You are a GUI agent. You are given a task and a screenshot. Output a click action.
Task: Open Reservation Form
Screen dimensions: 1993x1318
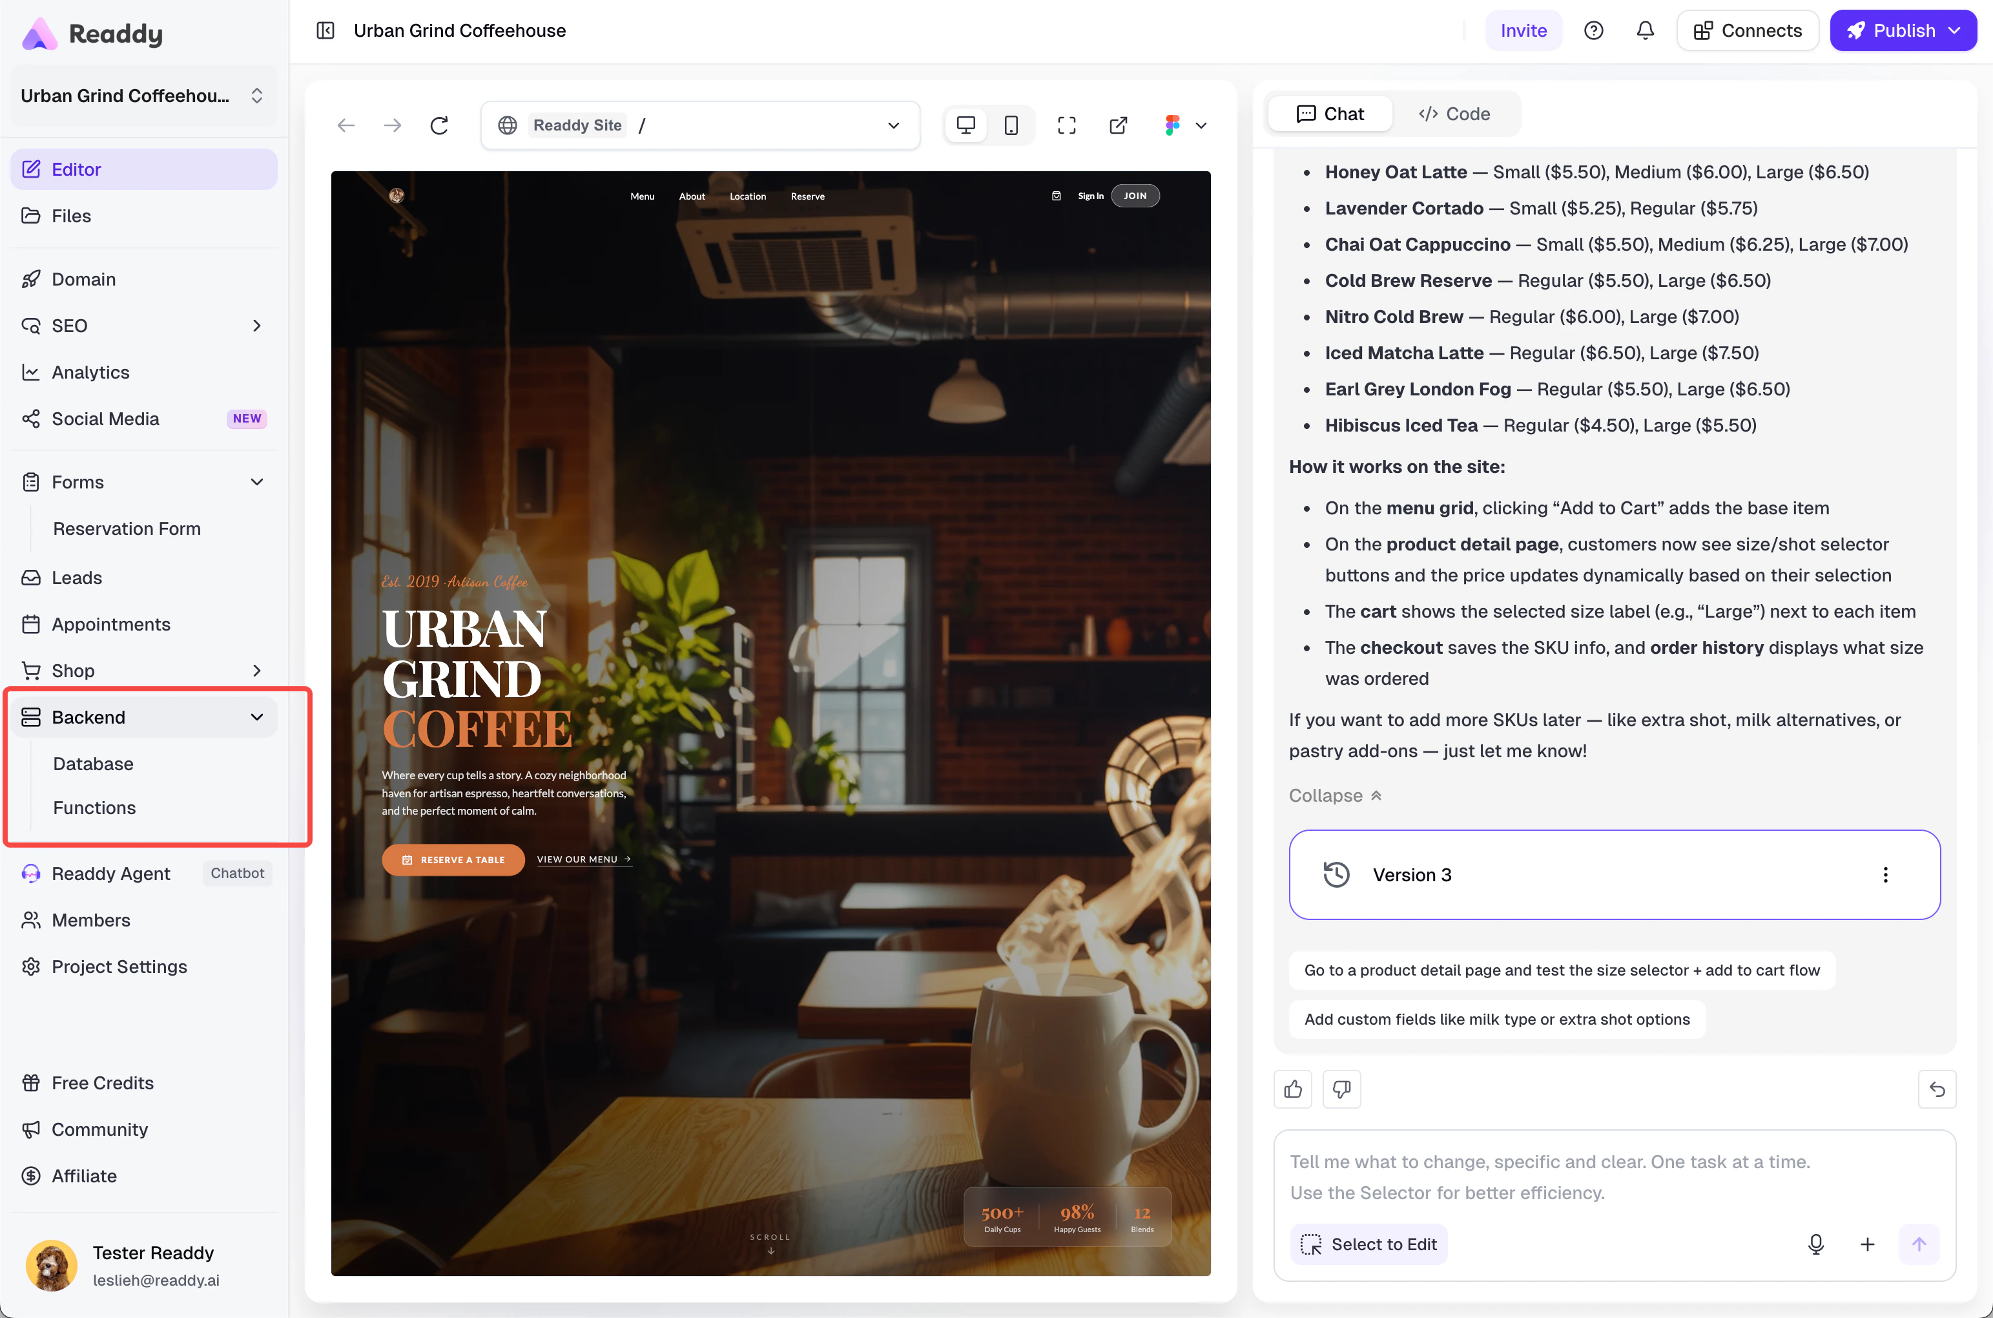click(127, 528)
